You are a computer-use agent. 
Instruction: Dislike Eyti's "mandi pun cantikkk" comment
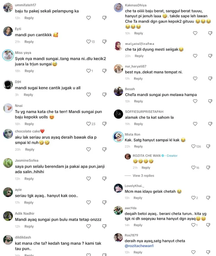[104, 42]
